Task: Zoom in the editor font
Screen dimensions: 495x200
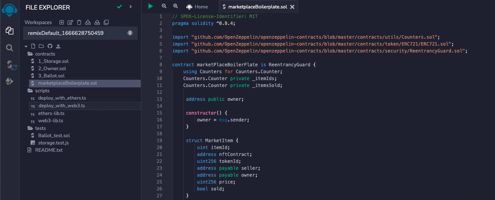Action: coord(176,6)
